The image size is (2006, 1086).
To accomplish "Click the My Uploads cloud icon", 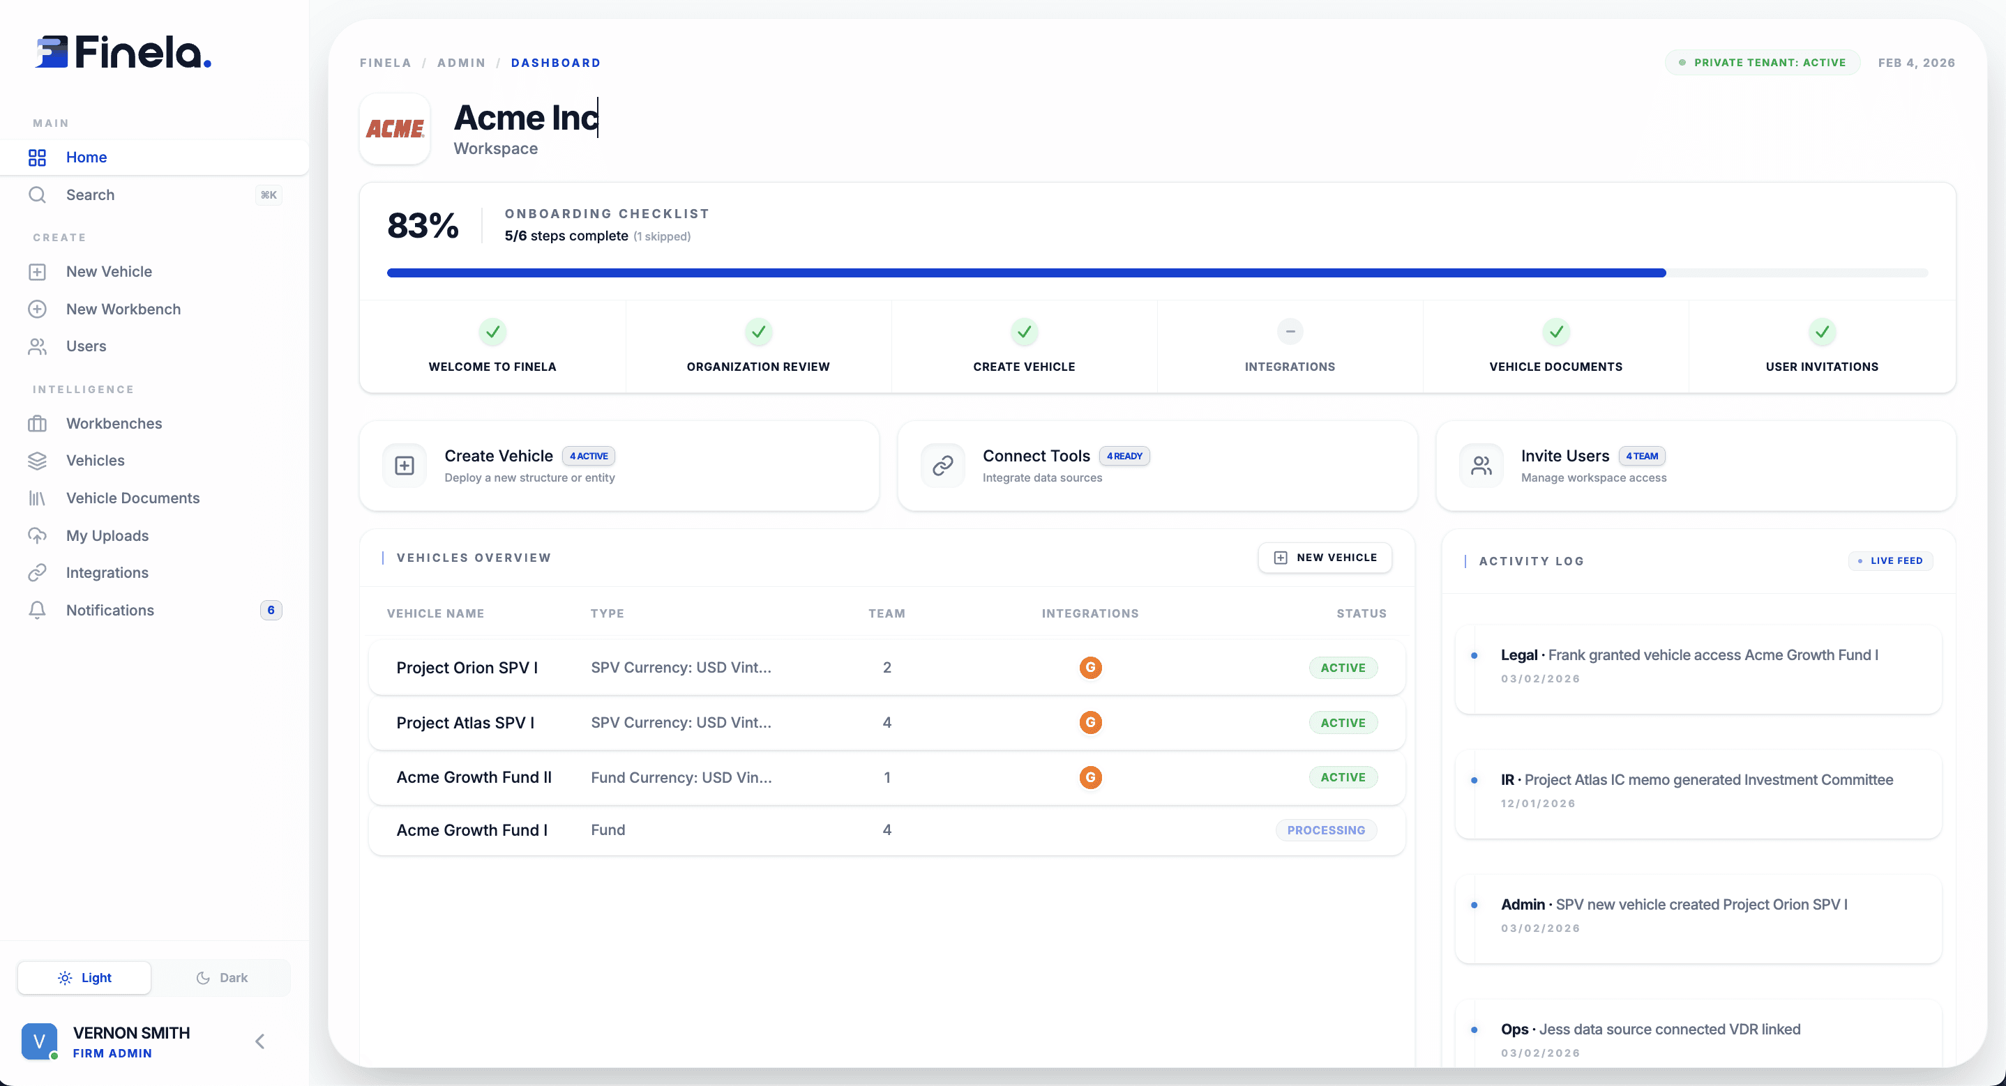I will pyautogui.click(x=36, y=535).
